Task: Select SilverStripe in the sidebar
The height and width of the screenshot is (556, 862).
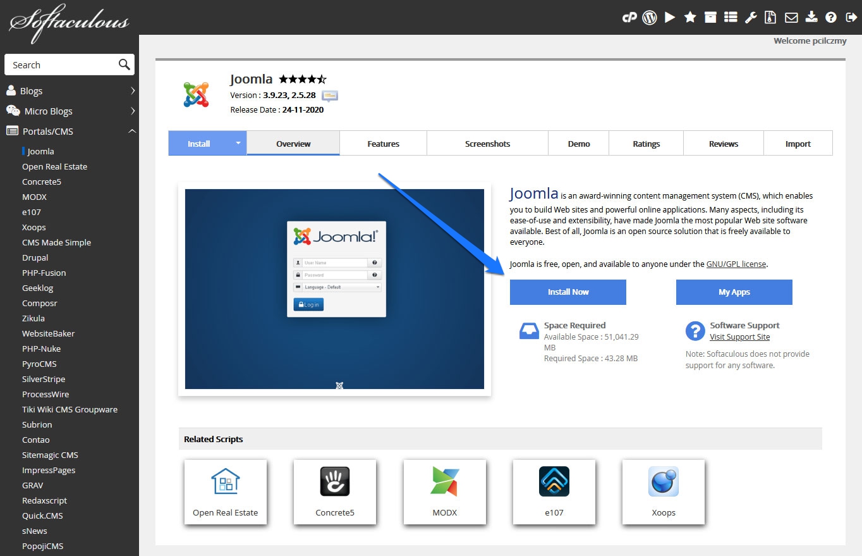Action: point(44,380)
